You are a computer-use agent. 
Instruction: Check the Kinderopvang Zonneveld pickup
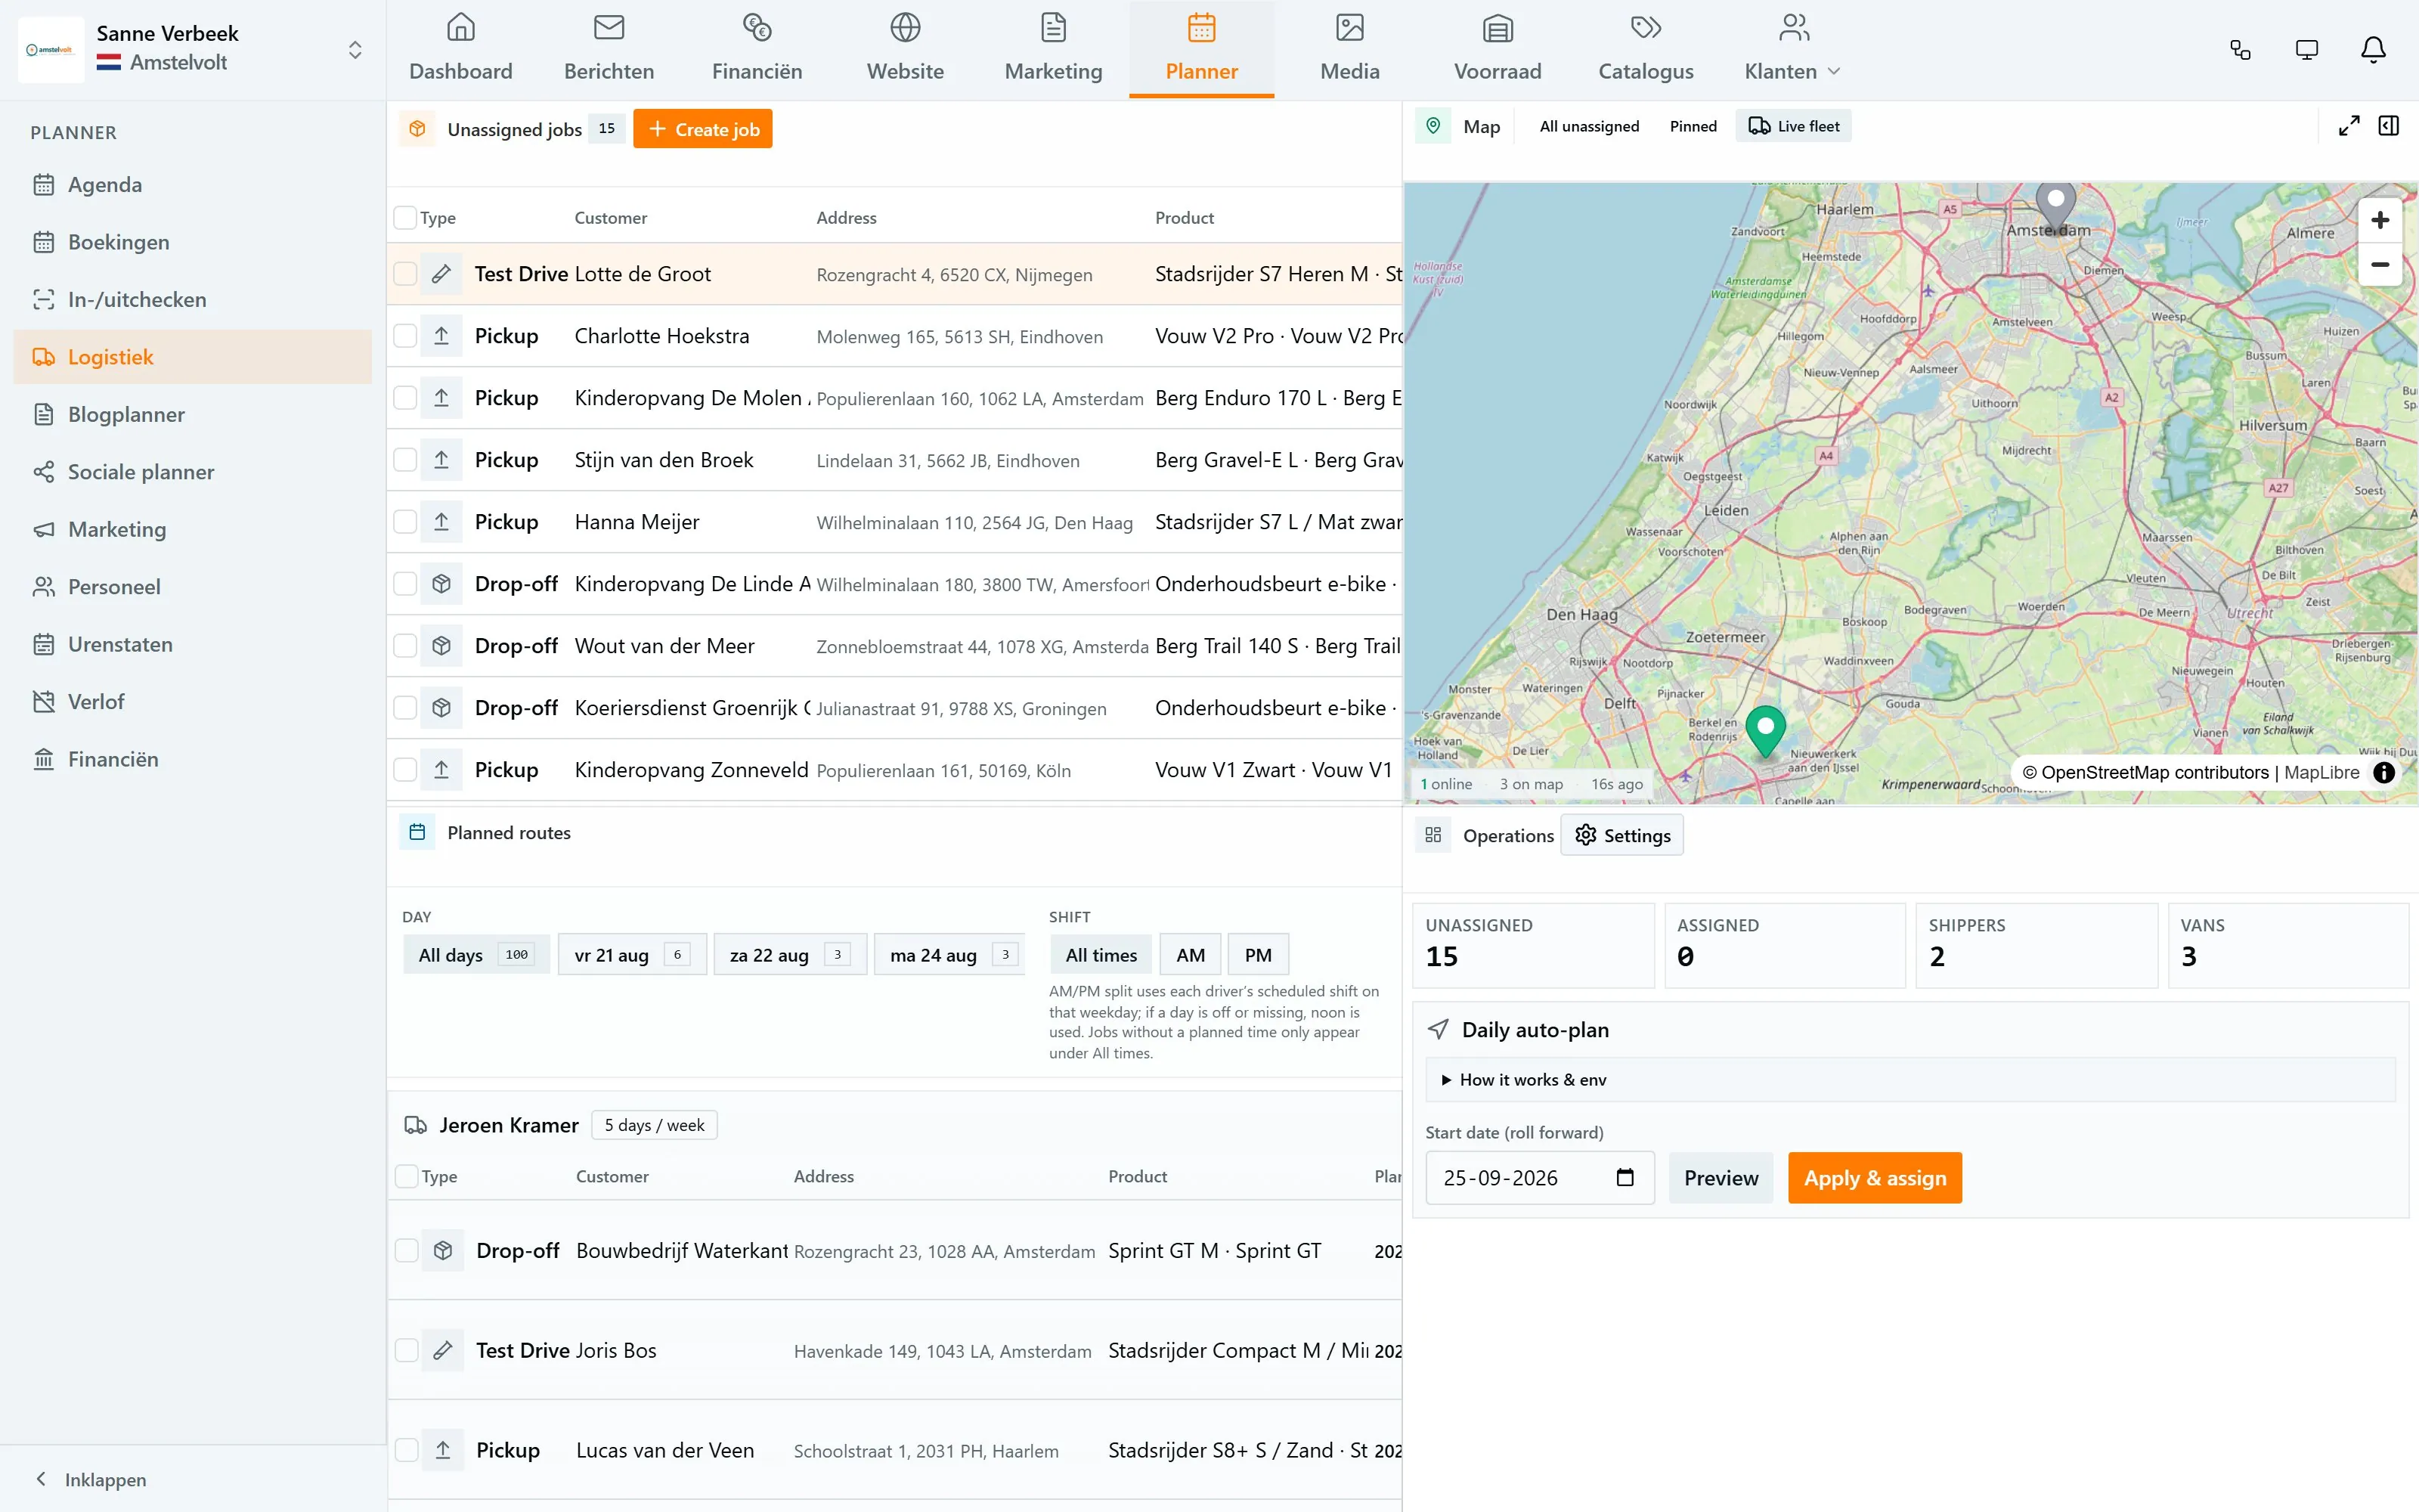pyautogui.click(x=405, y=770)
